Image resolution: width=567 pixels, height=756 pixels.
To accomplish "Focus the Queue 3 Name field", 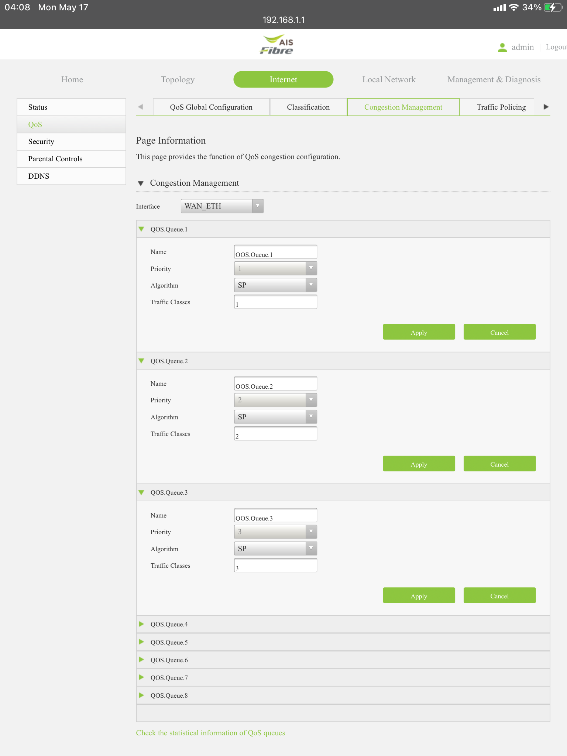I will [x=275, y=515].
